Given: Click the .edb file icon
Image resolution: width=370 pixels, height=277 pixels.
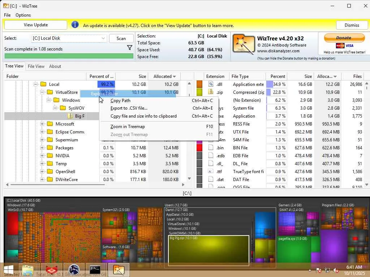Looking at the screenshot, I should [x=211, y=155].
